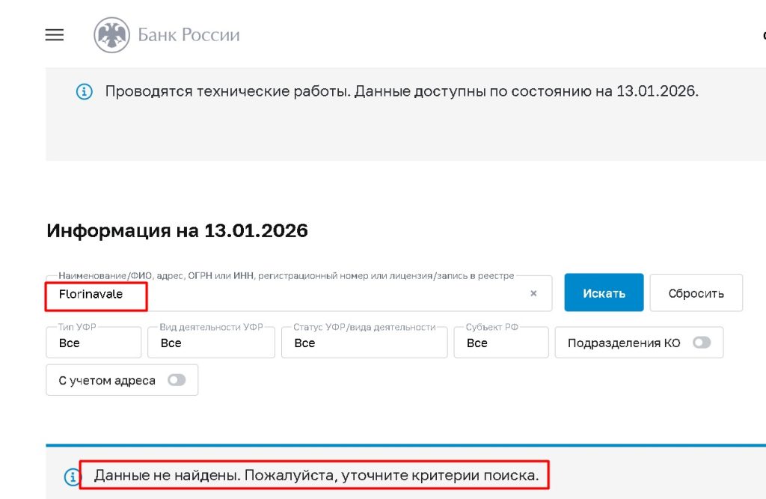Click the × to remove 'Florinavale' query
The image size is (766, 499).
(533, 293)
